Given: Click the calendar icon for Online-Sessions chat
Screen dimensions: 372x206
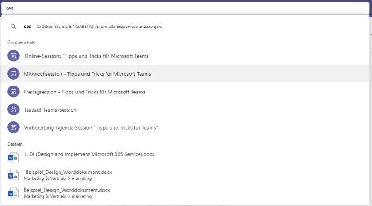Looking at the screenshot, I should [13, 56].
